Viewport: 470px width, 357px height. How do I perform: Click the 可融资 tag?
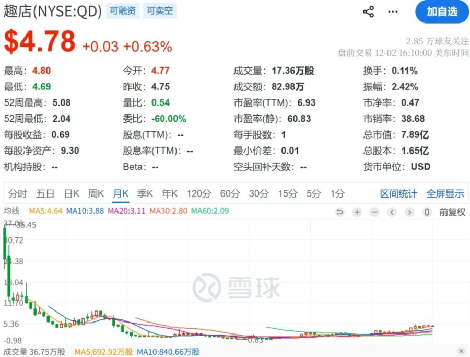click(123, 11)
